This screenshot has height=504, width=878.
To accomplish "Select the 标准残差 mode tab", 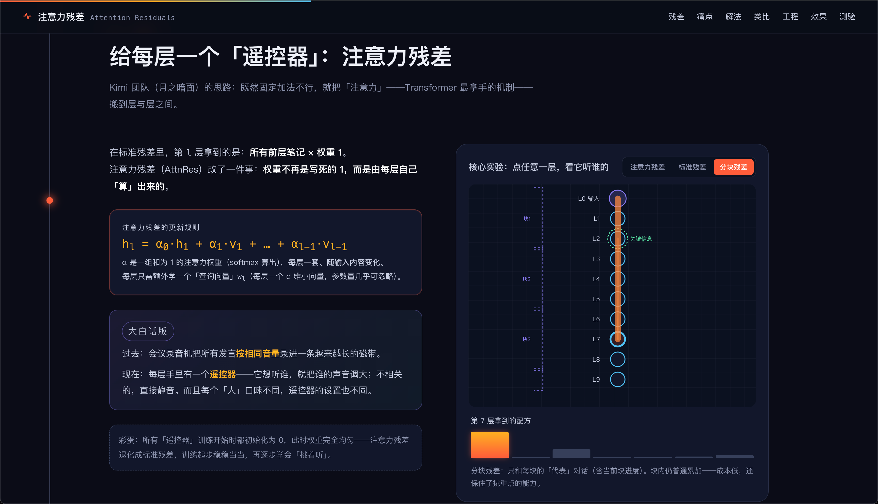I will 692,167.
